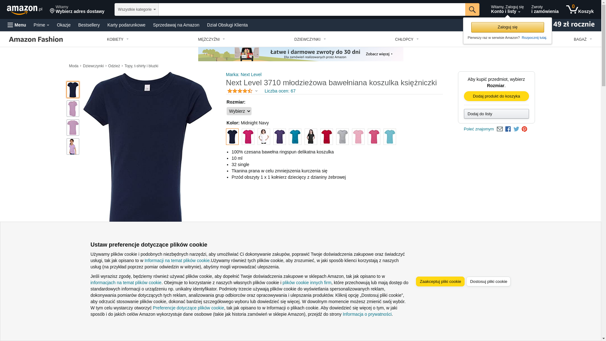Open the DZIEWCZYNKI fashion menu
This screenshot has height=341, width=606.
(310, 39)
